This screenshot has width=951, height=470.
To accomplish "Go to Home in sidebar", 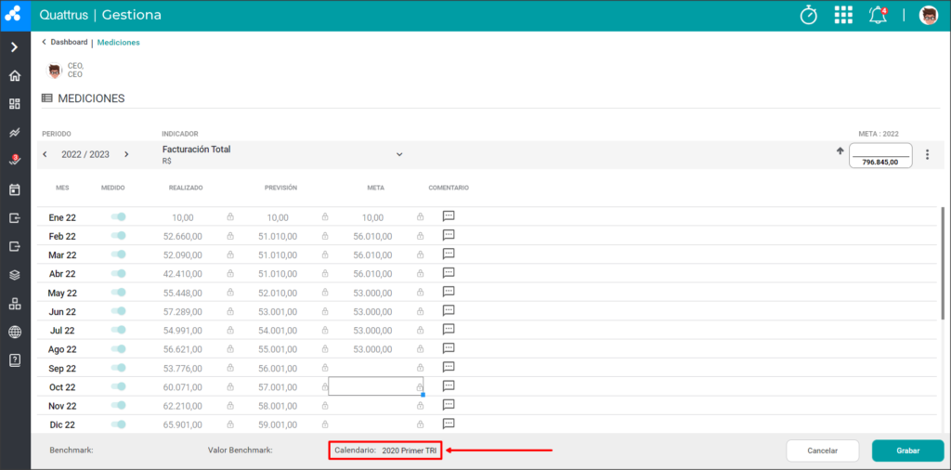I will tap(15, 76).
